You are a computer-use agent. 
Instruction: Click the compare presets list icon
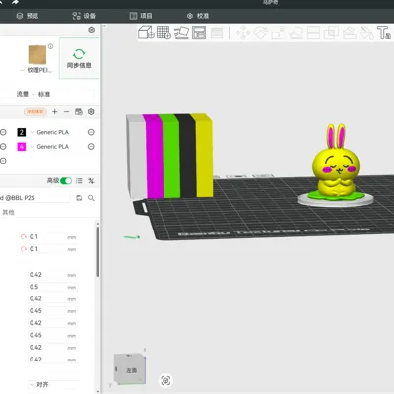pos(79,181)
